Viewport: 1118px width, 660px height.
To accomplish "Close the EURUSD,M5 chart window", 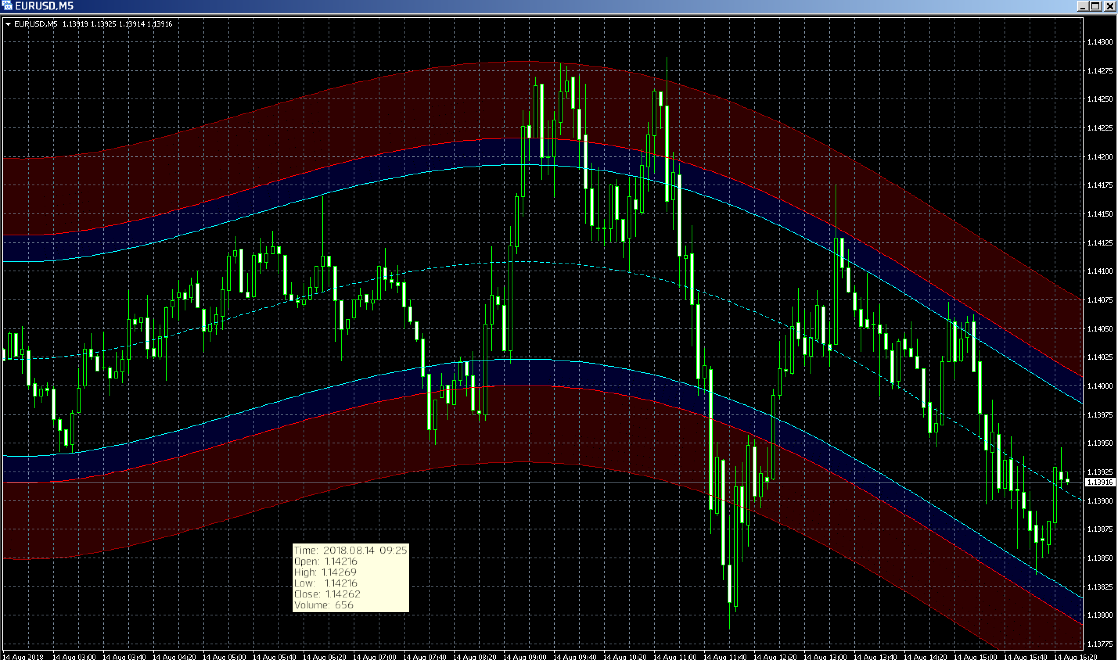I will [x=1109, y=6].
